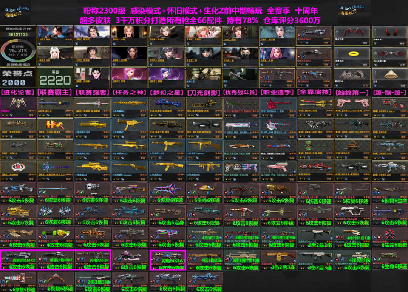This screenshot has width=408, height=292.
Task: Select the gold chainsaw melee weapon
Action: point(204,107)
